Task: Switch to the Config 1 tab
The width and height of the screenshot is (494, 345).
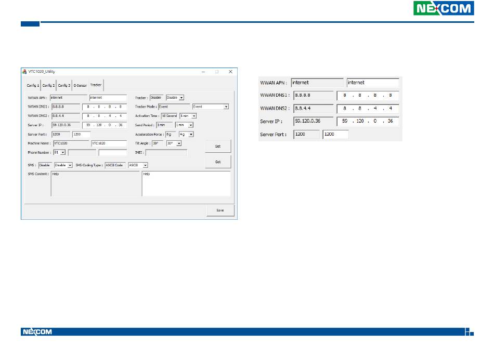Action: pos(33,85)
